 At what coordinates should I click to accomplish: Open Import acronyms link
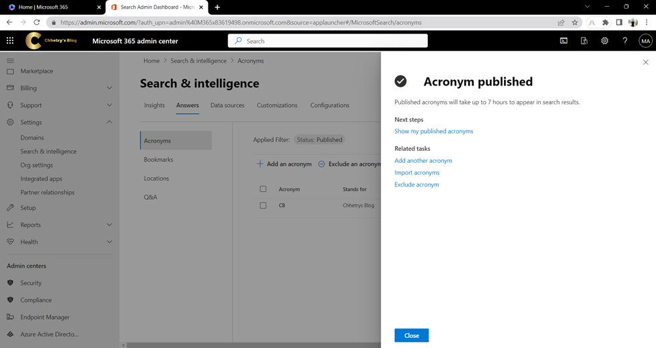pyautogui.click(x=416, y=172)
